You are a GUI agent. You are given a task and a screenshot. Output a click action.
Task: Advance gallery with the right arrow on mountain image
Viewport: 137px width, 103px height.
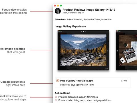coord(108,51)
